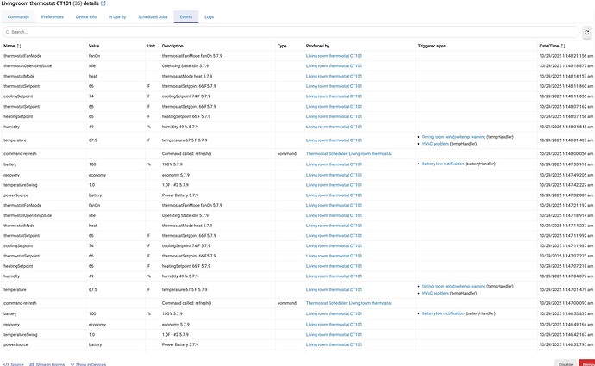Image resolution: width=595 pixels, height=366 pixels.
Task: Open the Scheduled Jobs tab
Action: [153, 16]
